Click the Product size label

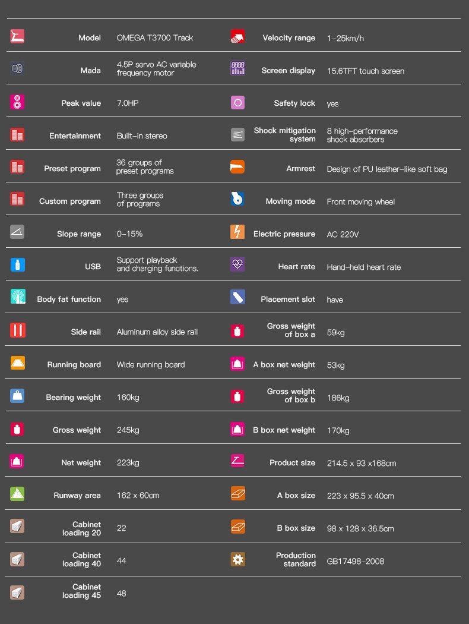(292, 462)
